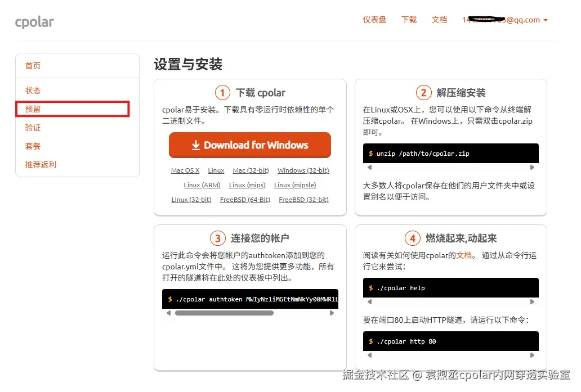Download the Mac OS X version
Screen dimensions: 581x392
(x=185, y=170)
